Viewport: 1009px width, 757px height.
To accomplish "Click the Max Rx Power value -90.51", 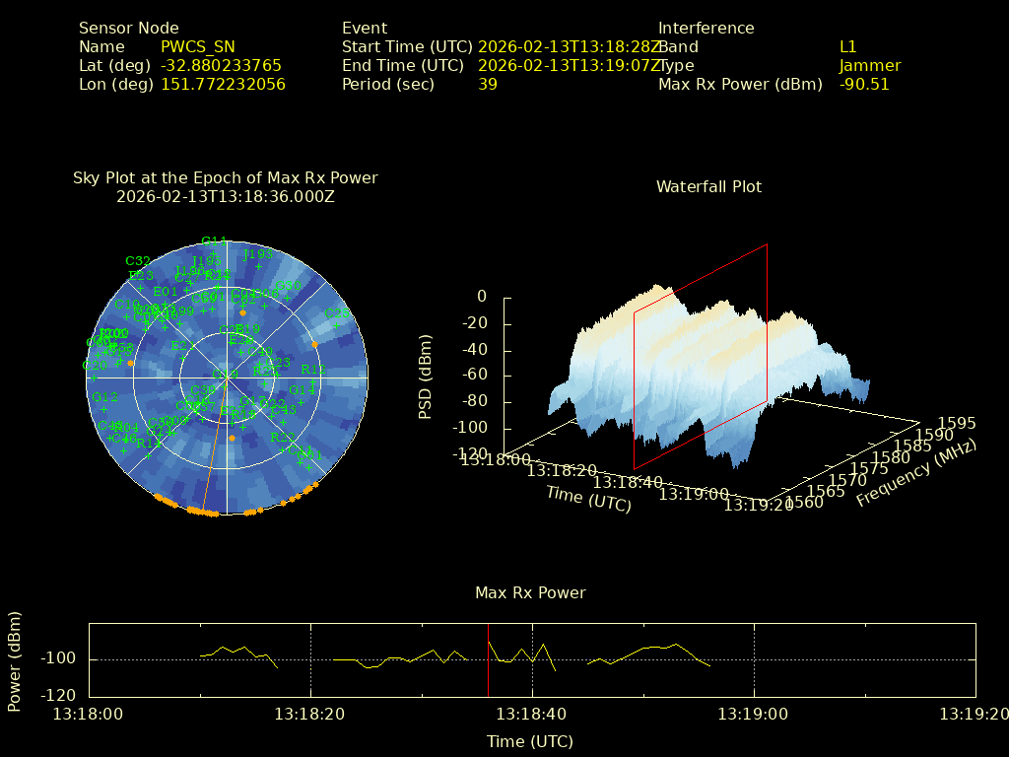I will pyautogui.click(x=864, y=85).
